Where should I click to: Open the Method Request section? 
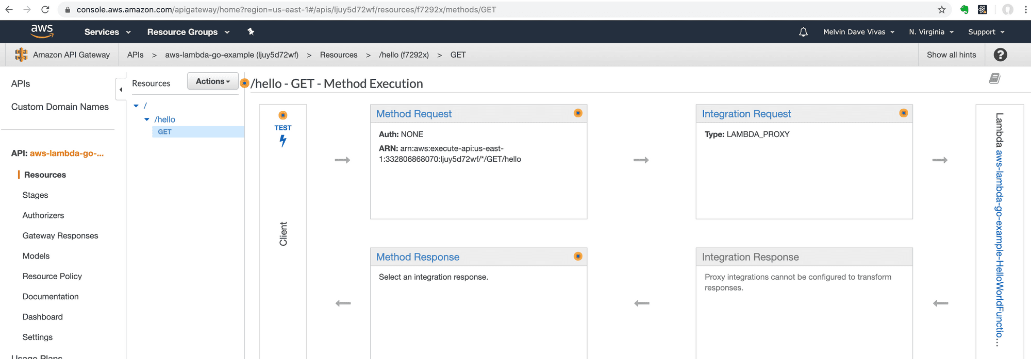(413, 114)
